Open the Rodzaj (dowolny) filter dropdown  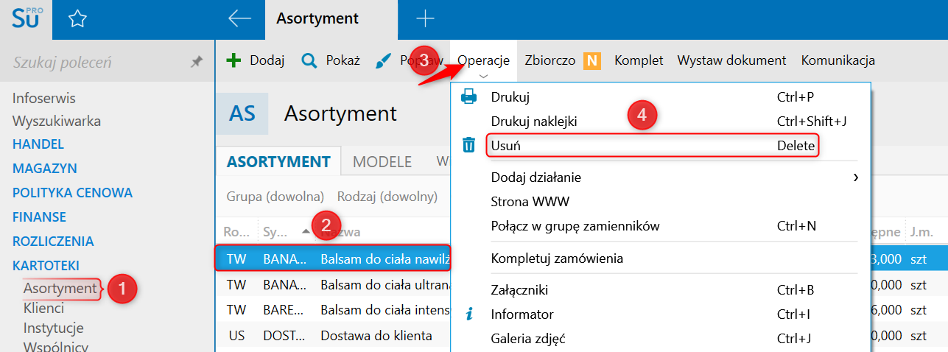click(x=387, y=197)
